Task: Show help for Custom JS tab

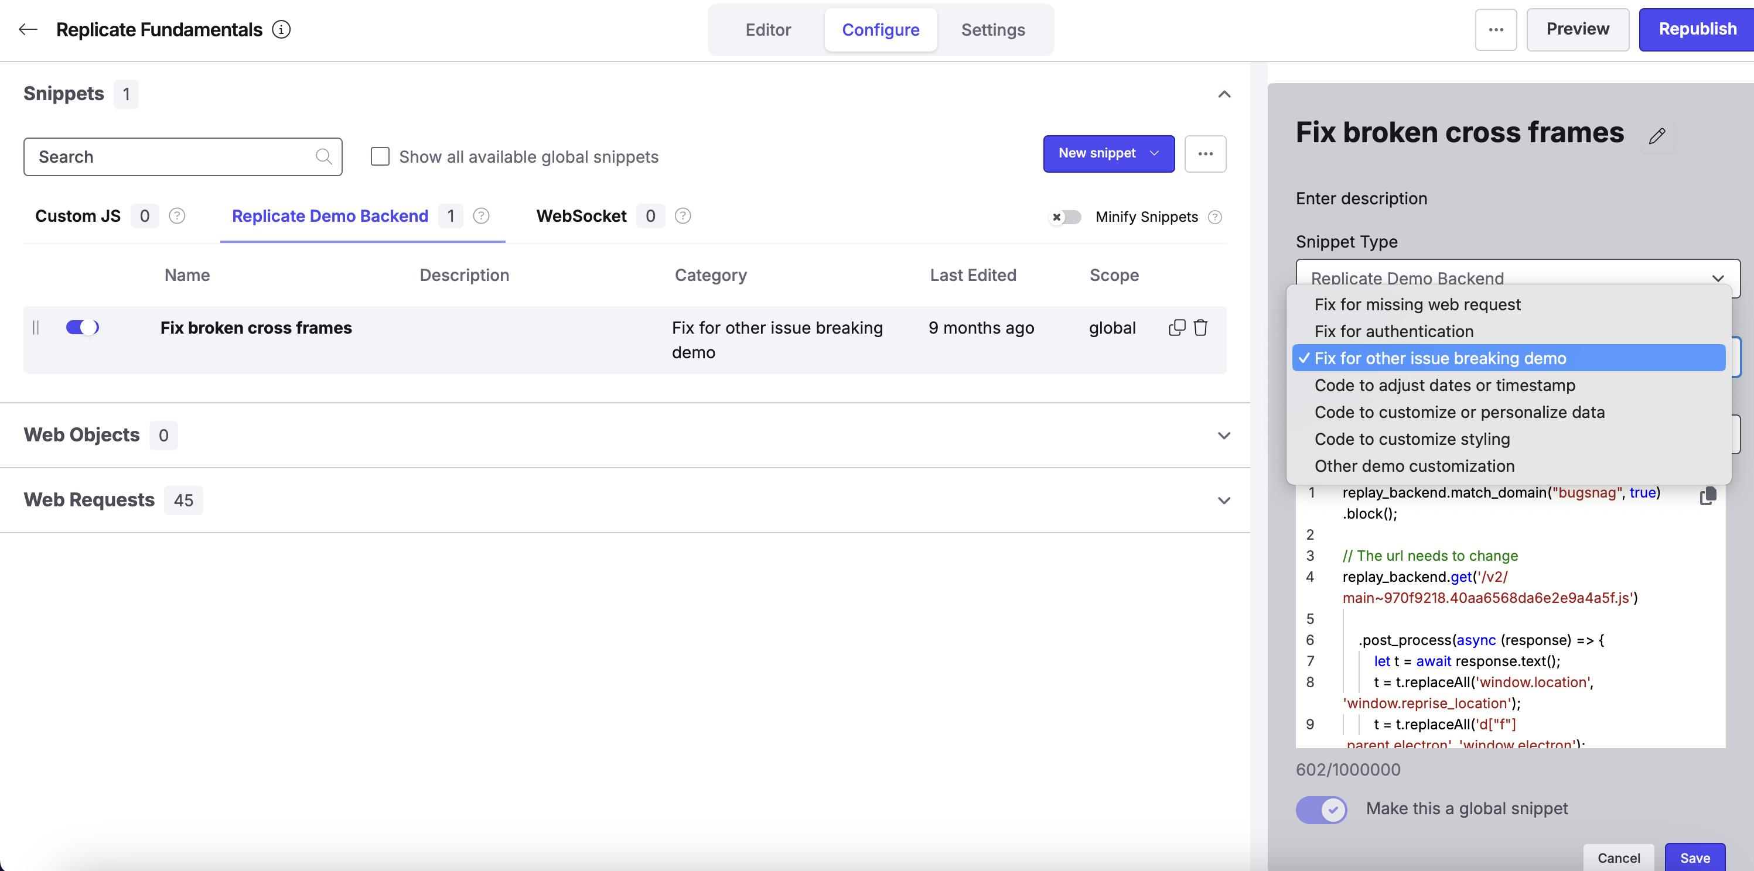Action: pos(177,217)
